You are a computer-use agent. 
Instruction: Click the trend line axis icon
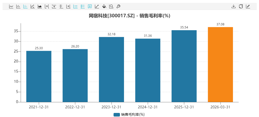[97, 6]
